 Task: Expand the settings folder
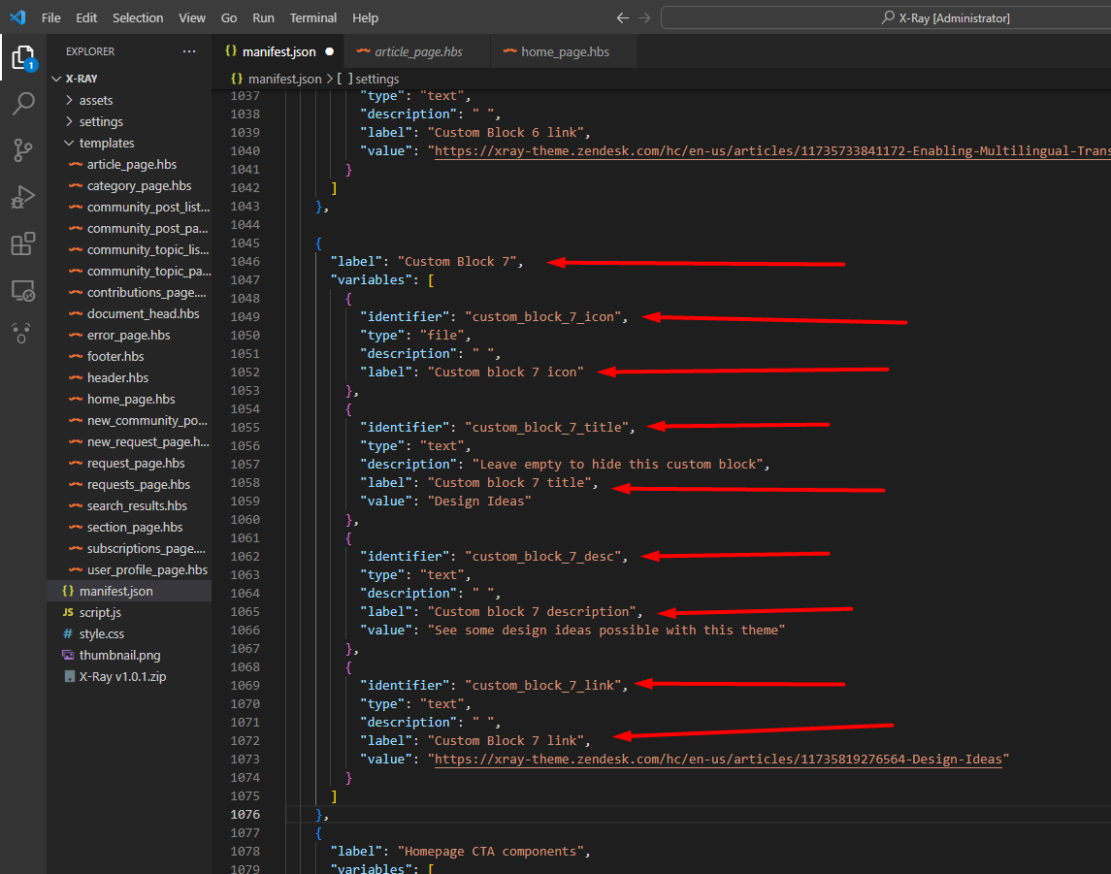click(x=100, y=121)
